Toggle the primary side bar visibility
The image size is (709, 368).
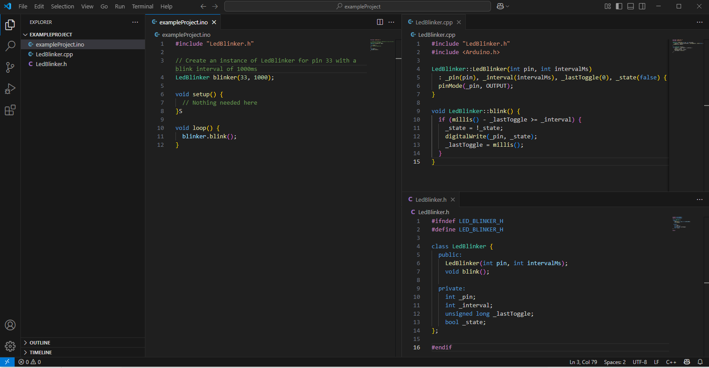pyautogui.click(x=619, y=6)
